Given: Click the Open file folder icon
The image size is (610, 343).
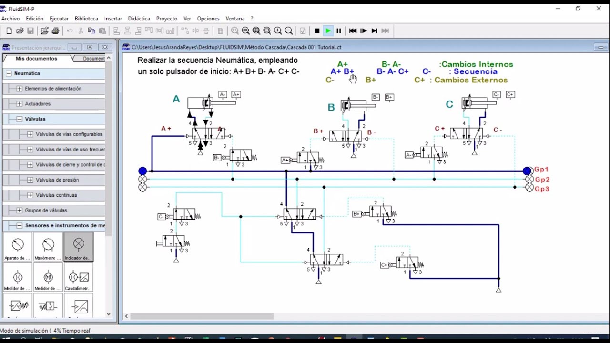Looking at the screenshot, I should [20, 31].
